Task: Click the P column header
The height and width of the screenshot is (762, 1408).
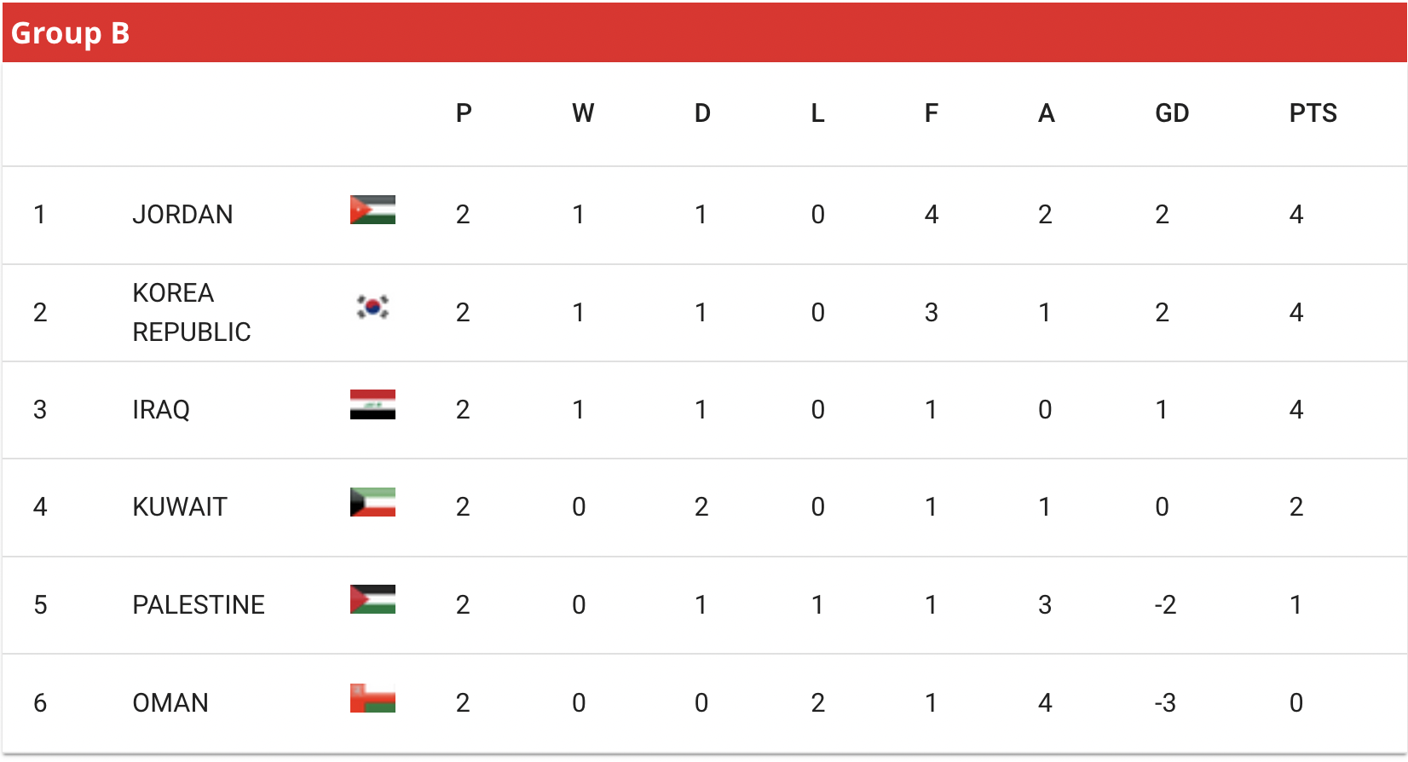Action: point(464,113)
